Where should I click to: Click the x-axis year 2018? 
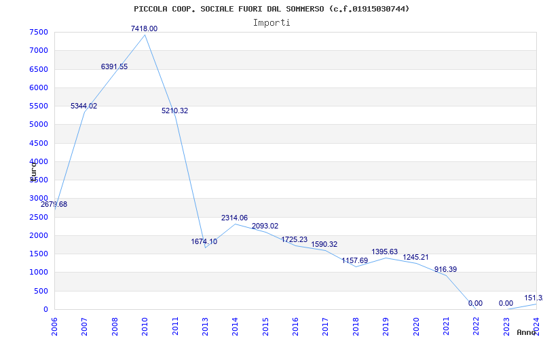(356, 326)
